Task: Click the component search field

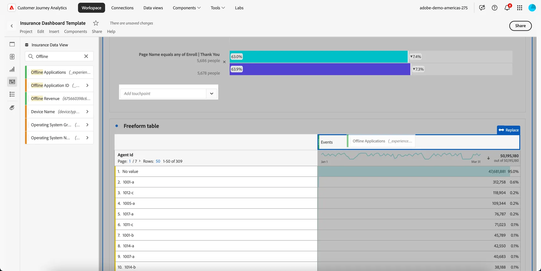Action: [x=59, y=56]
